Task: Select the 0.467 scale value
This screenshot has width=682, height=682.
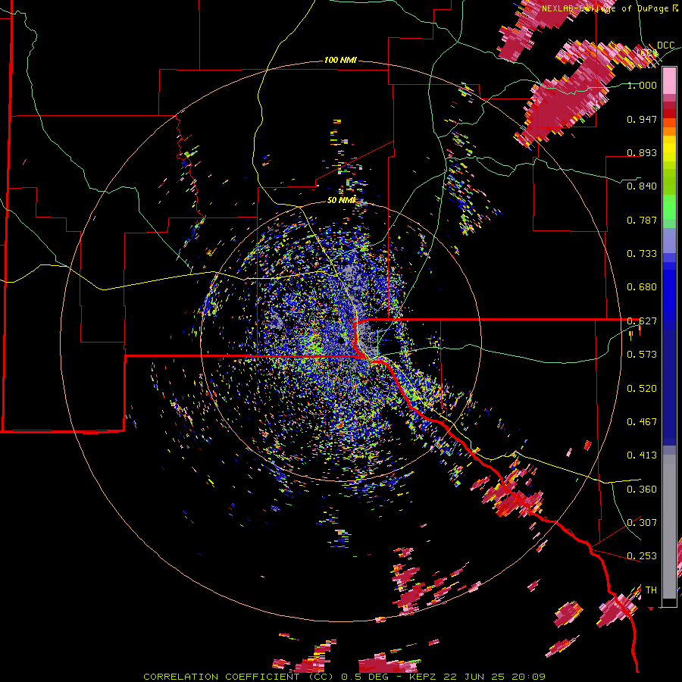Action: tap(642, 422)
